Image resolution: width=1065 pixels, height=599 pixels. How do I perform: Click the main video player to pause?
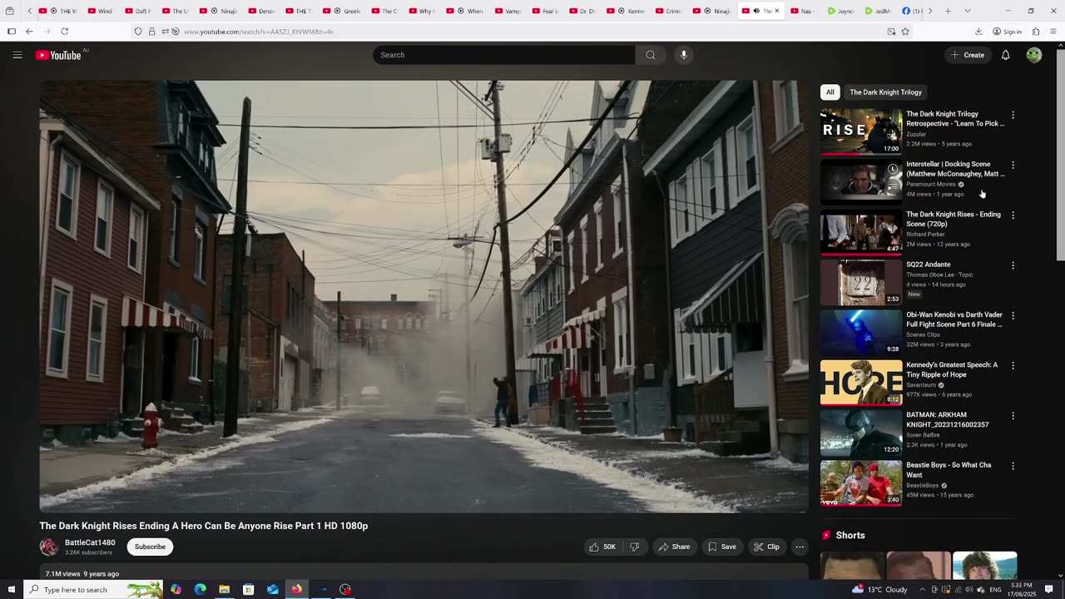click(x=424, y=296)
